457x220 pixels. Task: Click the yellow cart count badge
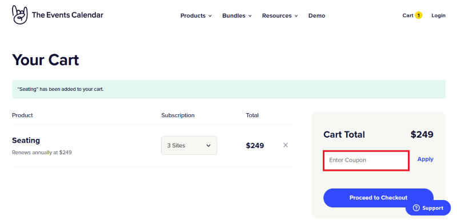pyautogui.click(x=419, y=15)
